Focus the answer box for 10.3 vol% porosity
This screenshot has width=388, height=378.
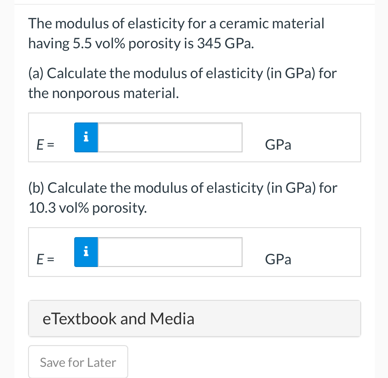point(170,252)
